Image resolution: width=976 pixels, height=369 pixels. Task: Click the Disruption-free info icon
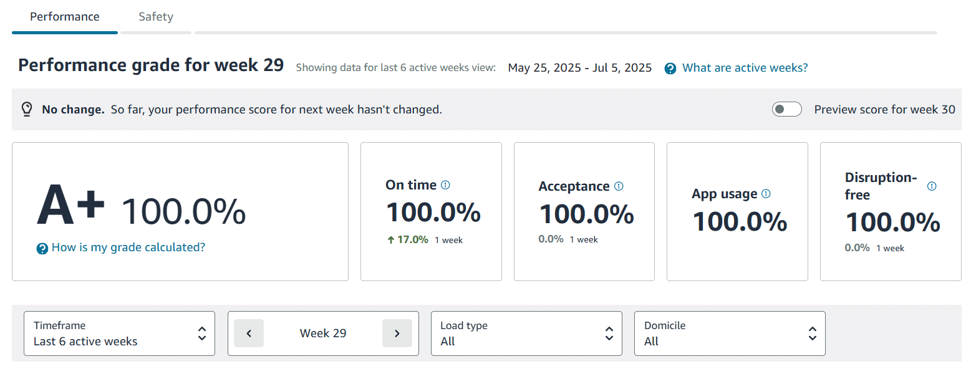click(x=932, y=186)
